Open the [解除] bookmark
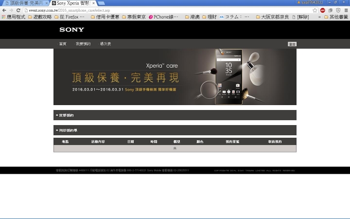The width and height of the screenshot is (350, 219). pyautogui.click(x=301, y=17)
